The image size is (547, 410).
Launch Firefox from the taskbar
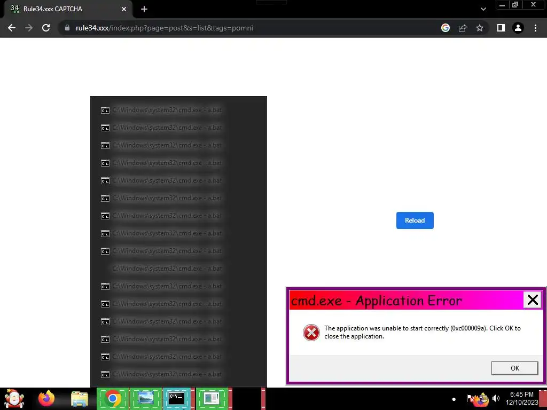point(46,398)
